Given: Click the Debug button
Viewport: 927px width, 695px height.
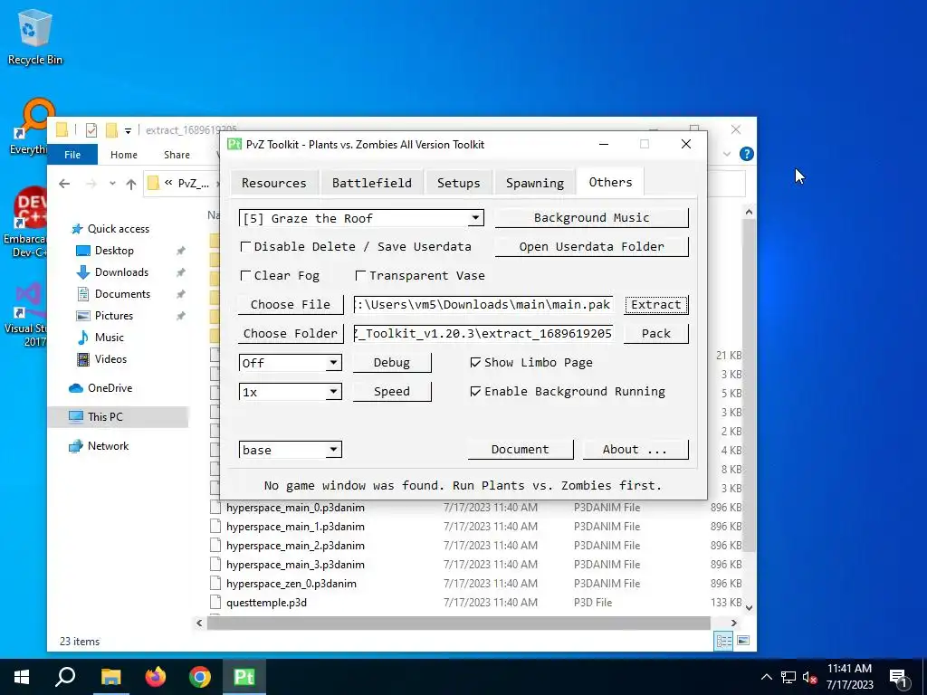Looking at the screenshot, I should [392, 362].
